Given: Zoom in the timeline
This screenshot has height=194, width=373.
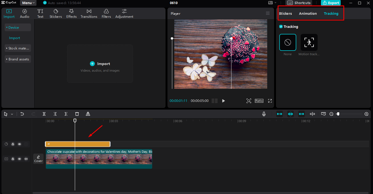Looking at the screenshot, I should (x=367, y=114).
